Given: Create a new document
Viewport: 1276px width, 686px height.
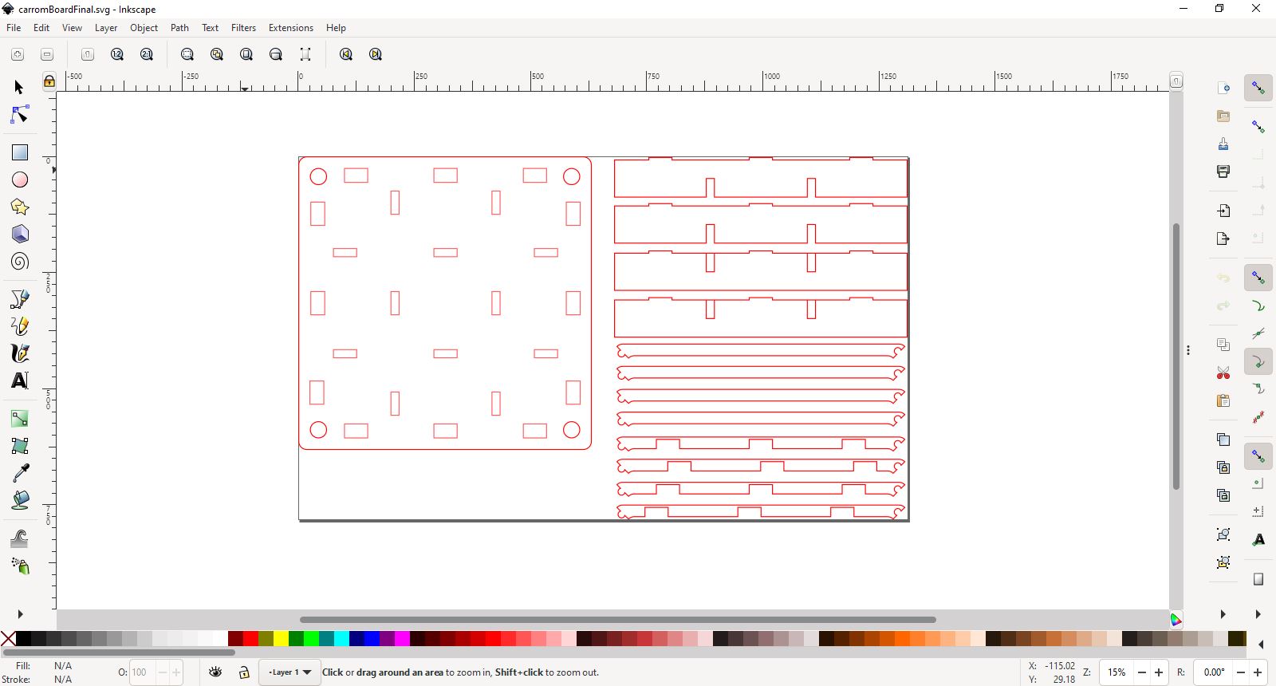Looking at the screenshot, I should pos(1223,88).
